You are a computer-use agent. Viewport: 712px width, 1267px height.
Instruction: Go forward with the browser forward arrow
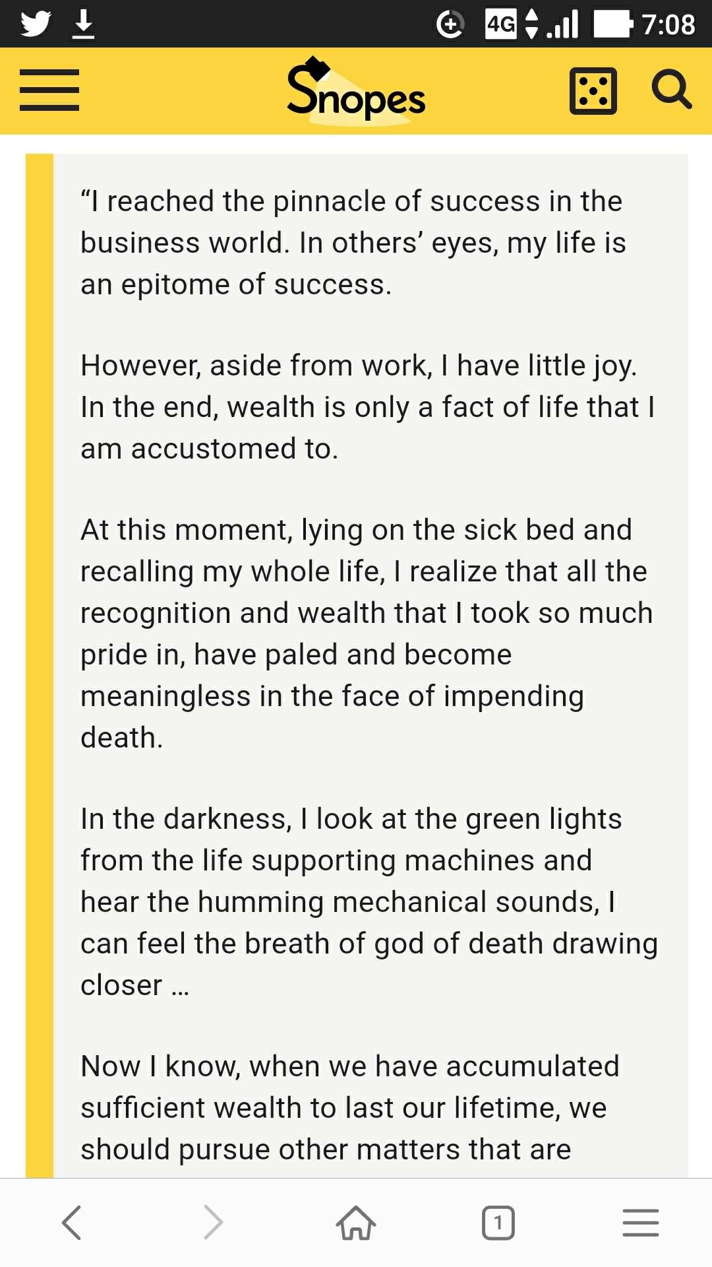[x=214, y=1222]
